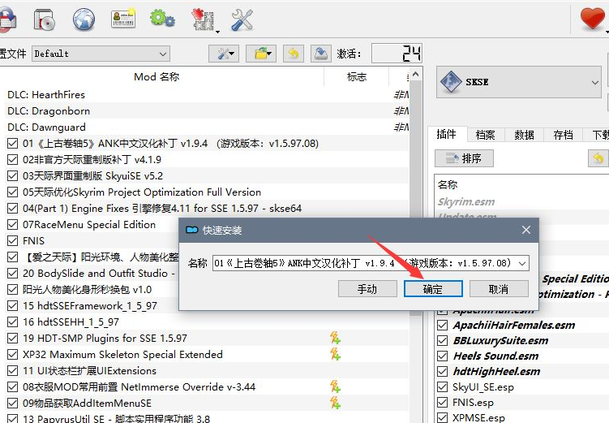Screen dimensions: 609x423
Task: Click the flag icon on XP32 Maximum Skeleton row
Action: tap(335, 354)
